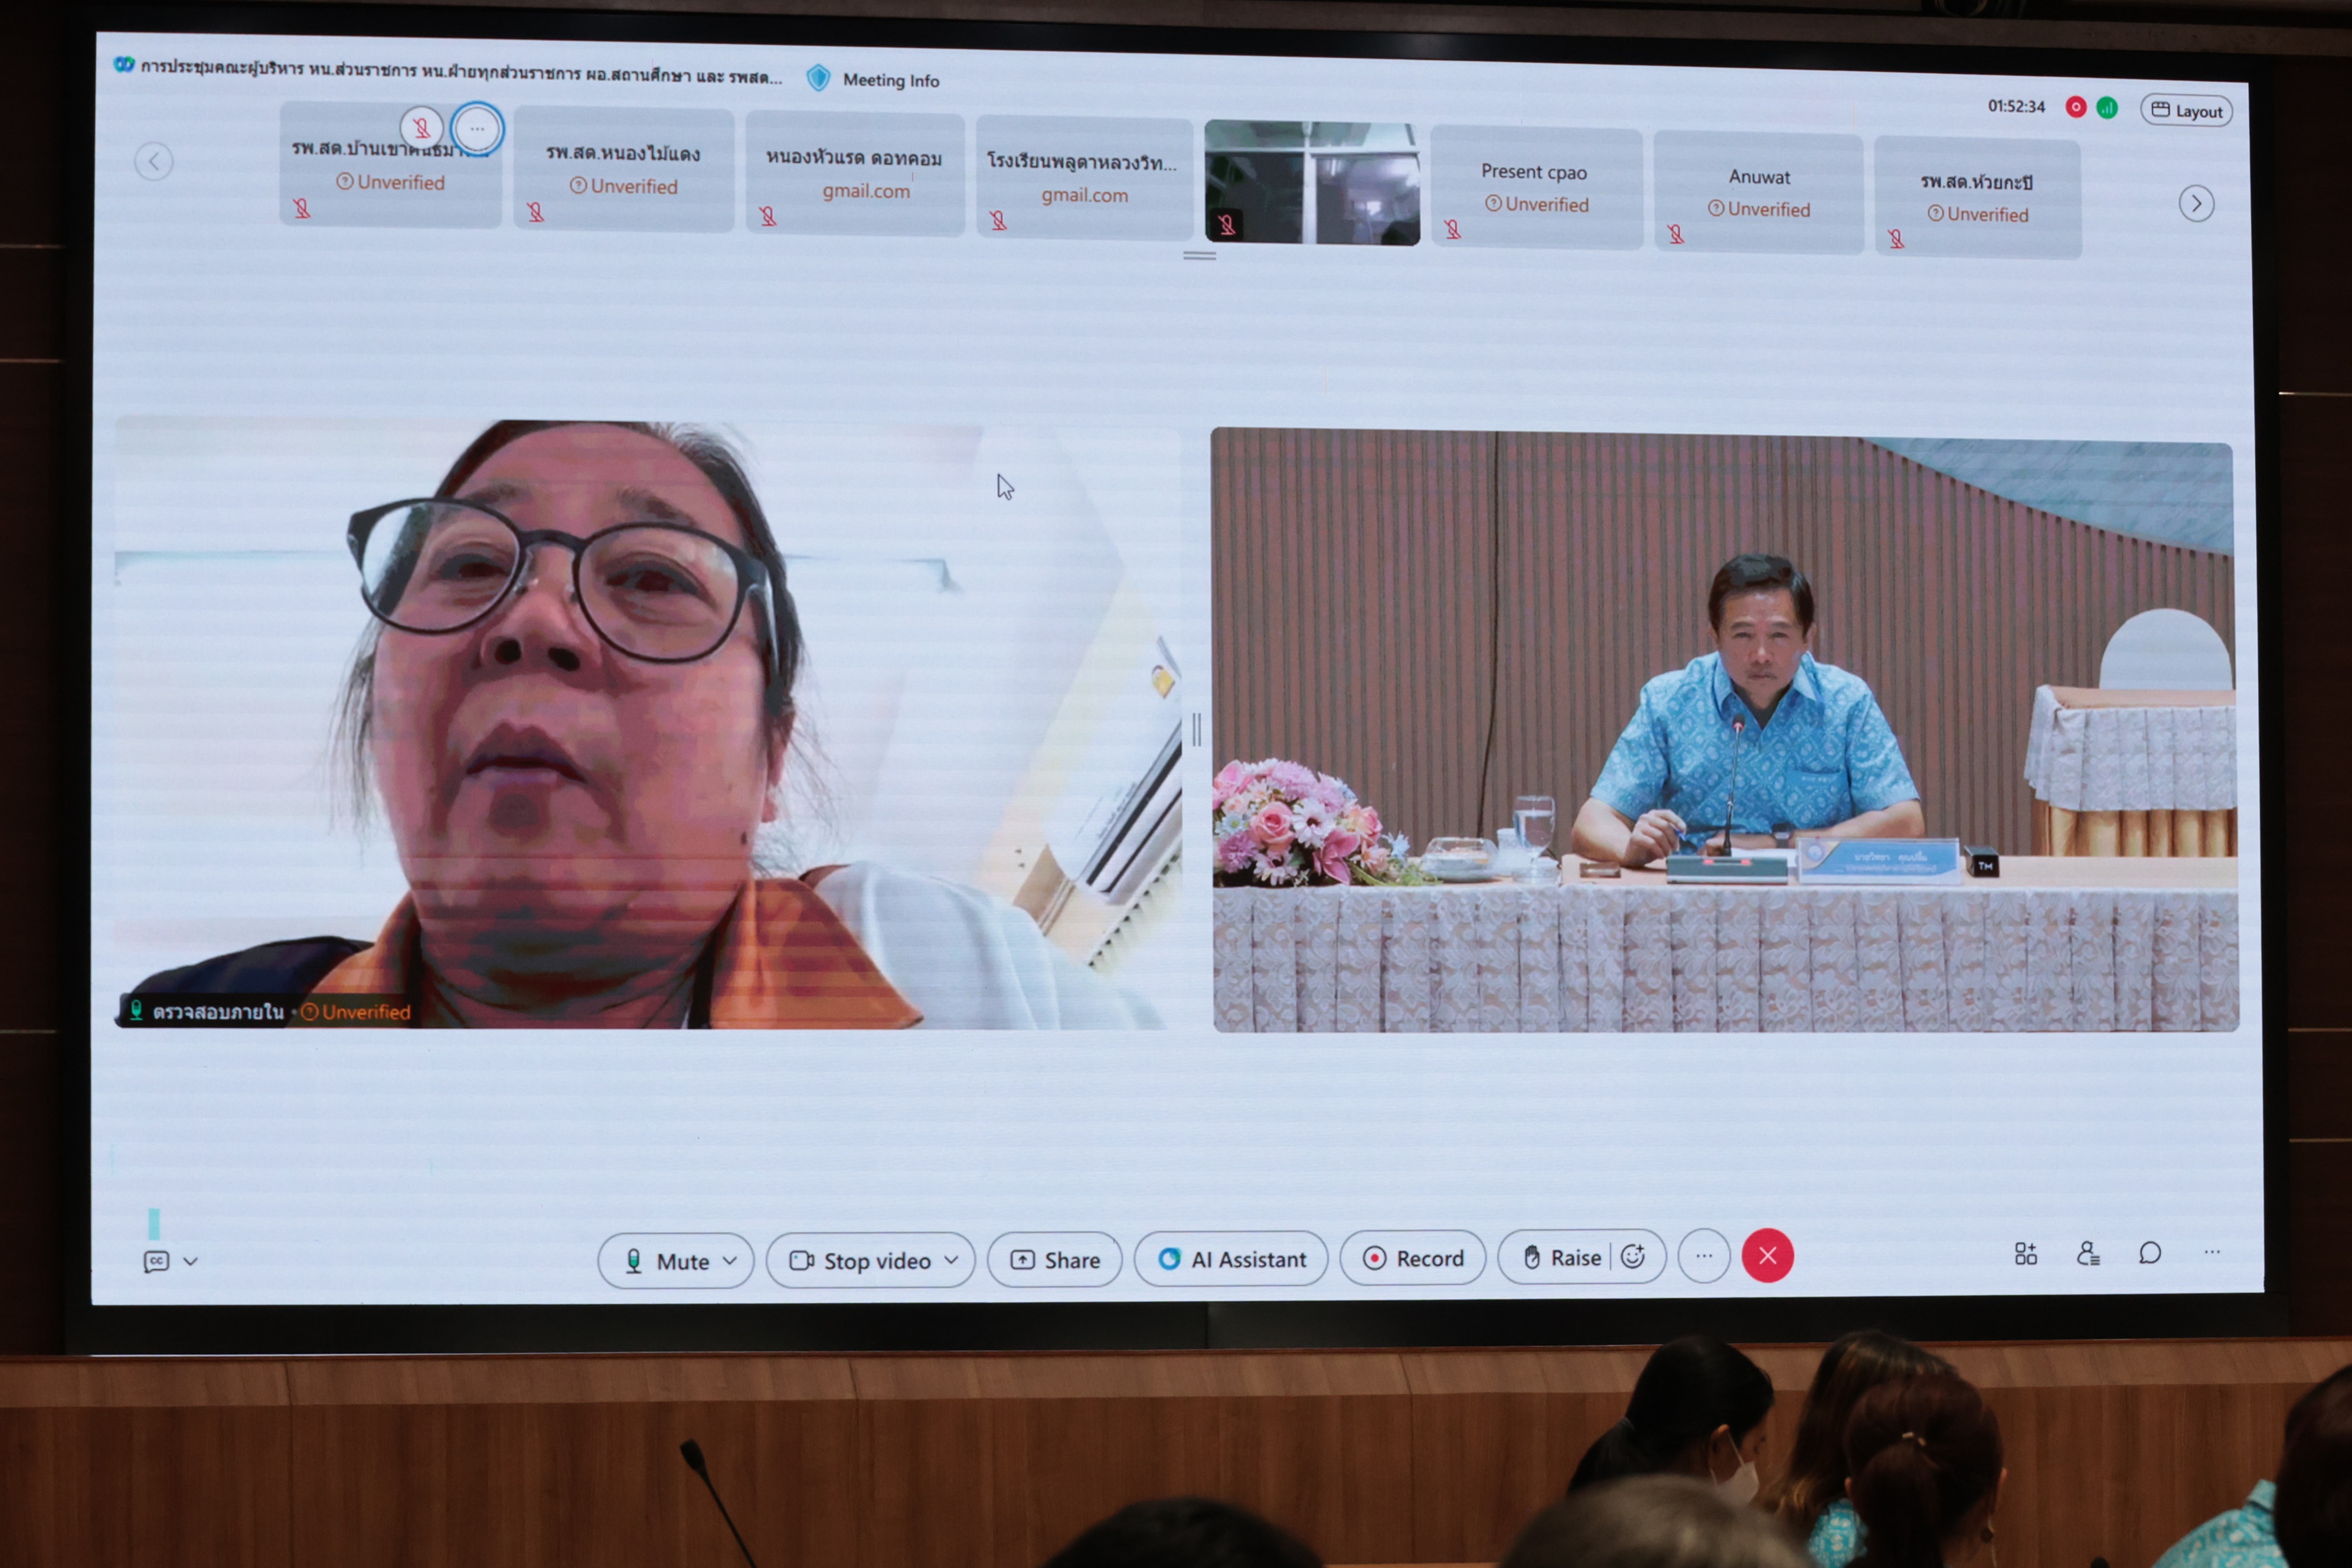Go to previous participants in filmstrip
The height and width of the screenshot is (1568, 2352).
pos(154,161)
